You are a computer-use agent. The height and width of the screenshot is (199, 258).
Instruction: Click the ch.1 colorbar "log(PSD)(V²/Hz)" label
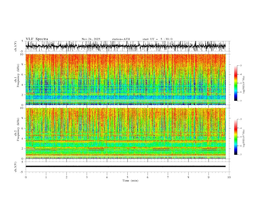244,85
